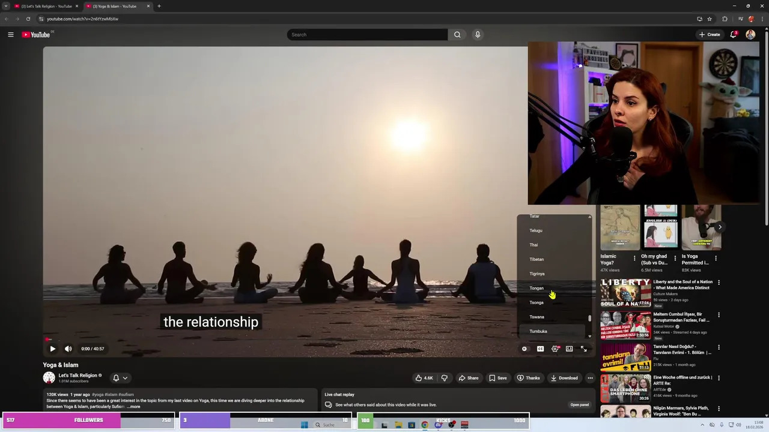Screen dimensions: 769x432
Task: Show hidden system tray icons chevron
Action: (702, 425)
